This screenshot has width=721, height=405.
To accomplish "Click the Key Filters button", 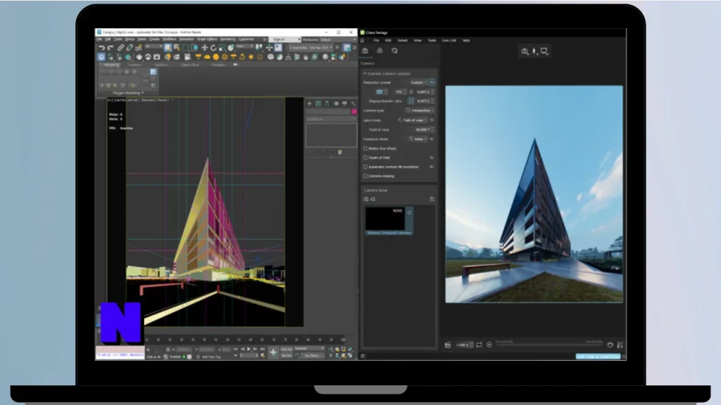I will (312, 355).
